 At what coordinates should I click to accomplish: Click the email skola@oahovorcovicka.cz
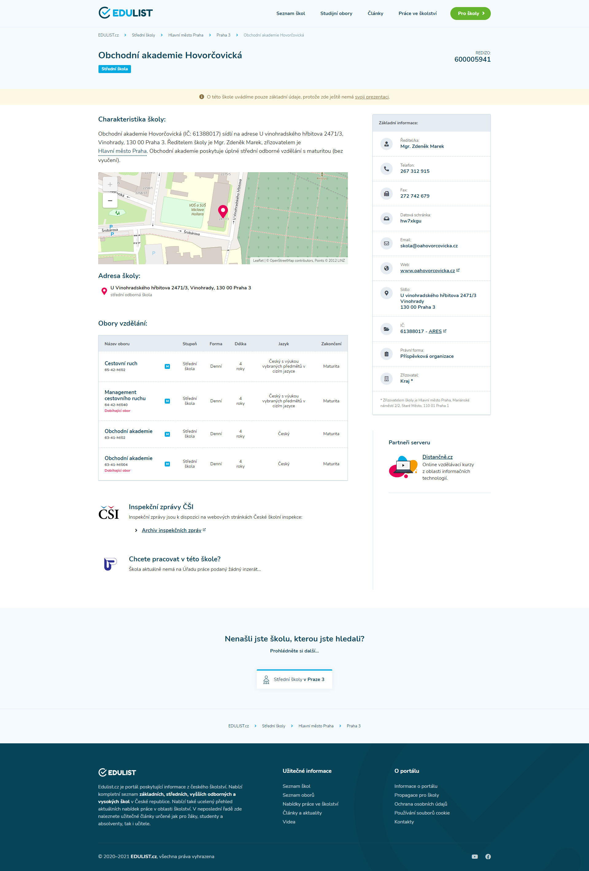coord(429,246)
